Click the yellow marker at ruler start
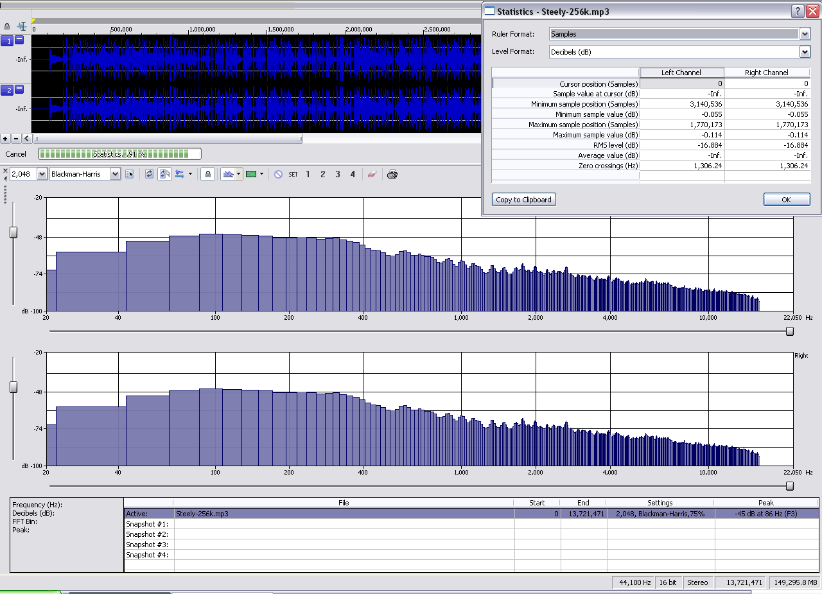 tap(33, 21)
